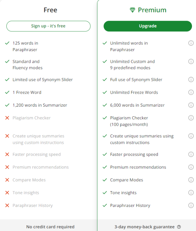Open info icon for Unlimited words in Paraphraser
Image resolution: width=196 pixels, height=231 pixels.
[191, 43]
